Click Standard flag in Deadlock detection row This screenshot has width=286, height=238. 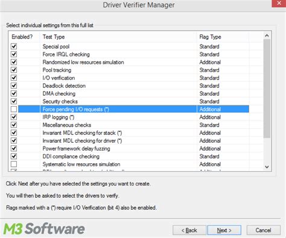point(209,86)
